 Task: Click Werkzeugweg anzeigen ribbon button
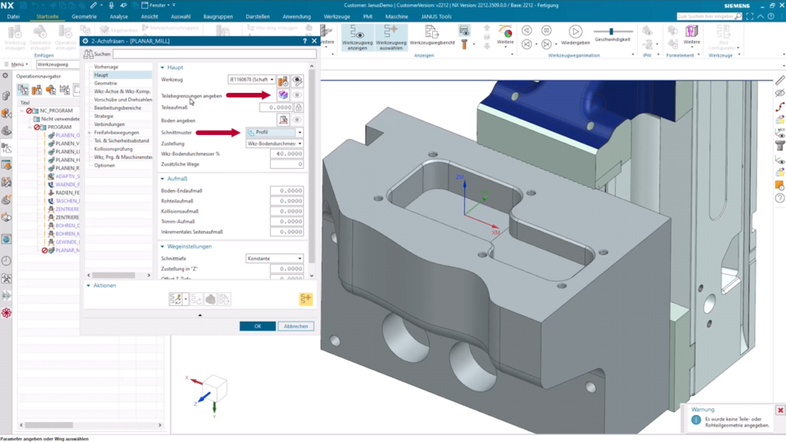point(357,37)
